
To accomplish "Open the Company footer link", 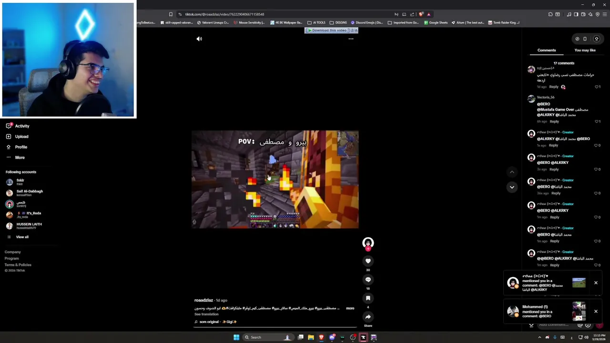I will click(x=13, y=252).
